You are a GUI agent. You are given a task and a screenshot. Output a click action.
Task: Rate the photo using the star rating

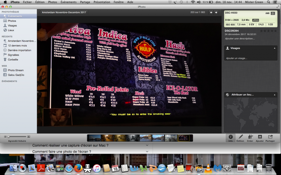pos(268,31)
